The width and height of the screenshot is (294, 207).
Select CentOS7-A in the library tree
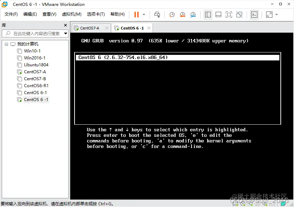(x=35, y=72)
